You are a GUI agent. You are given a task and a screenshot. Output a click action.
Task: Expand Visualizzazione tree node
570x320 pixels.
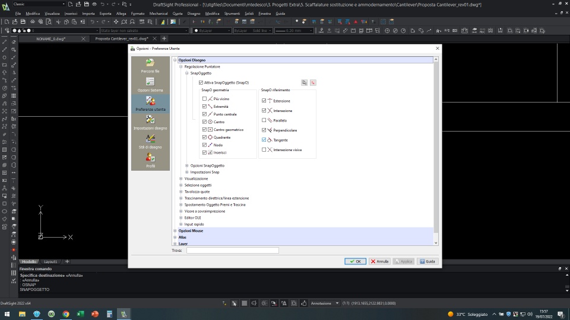tap(181, 178)
